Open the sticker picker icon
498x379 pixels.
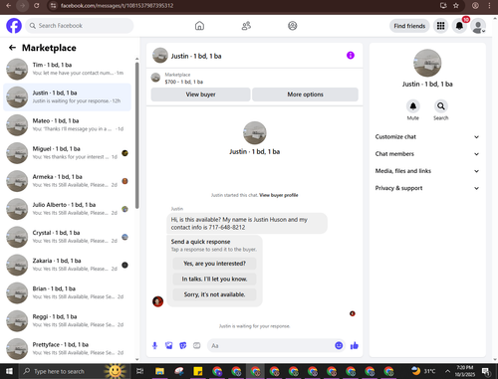tap(183, 346)
